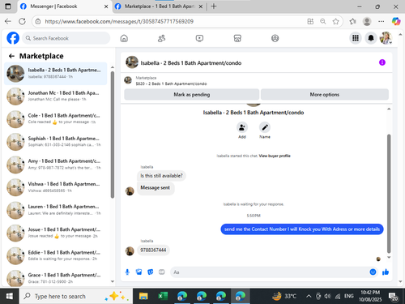Open Vishwa conversation in list

click(x=56, y=187)
